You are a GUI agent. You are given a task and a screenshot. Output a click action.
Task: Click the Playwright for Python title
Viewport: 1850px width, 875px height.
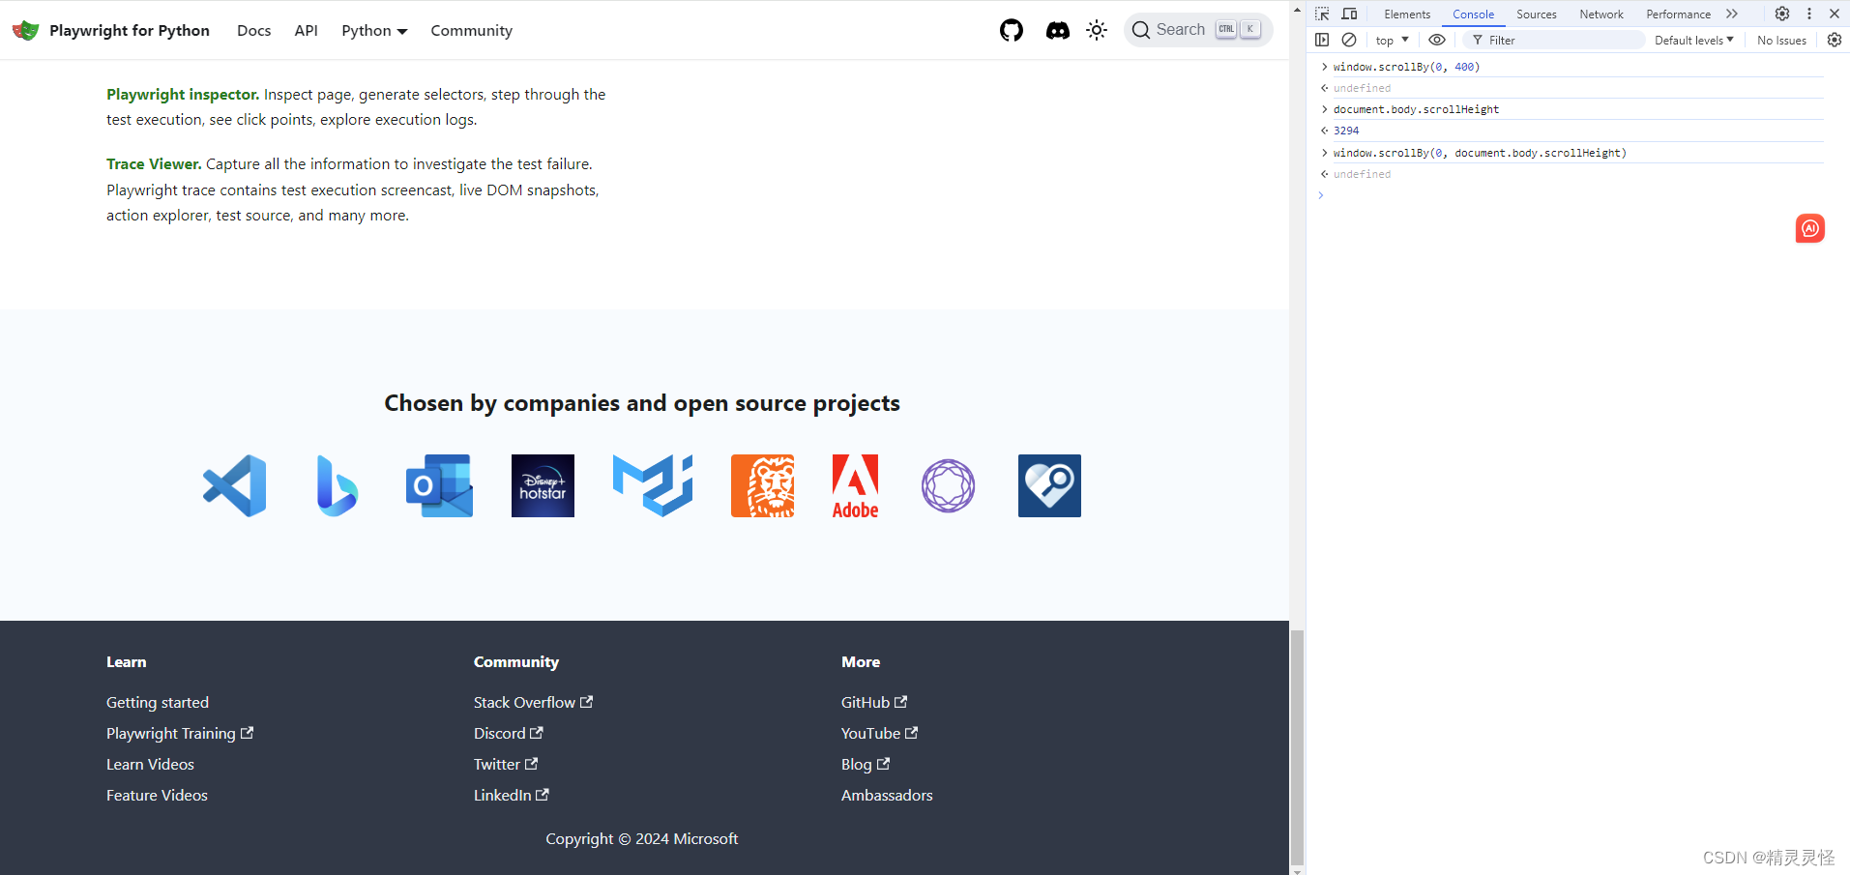tap(130, 30)
